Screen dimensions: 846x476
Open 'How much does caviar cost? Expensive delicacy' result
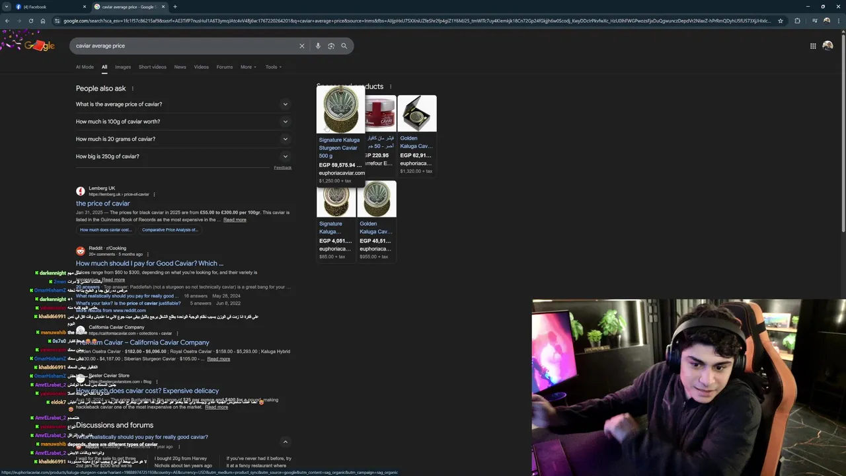point(147,391)
